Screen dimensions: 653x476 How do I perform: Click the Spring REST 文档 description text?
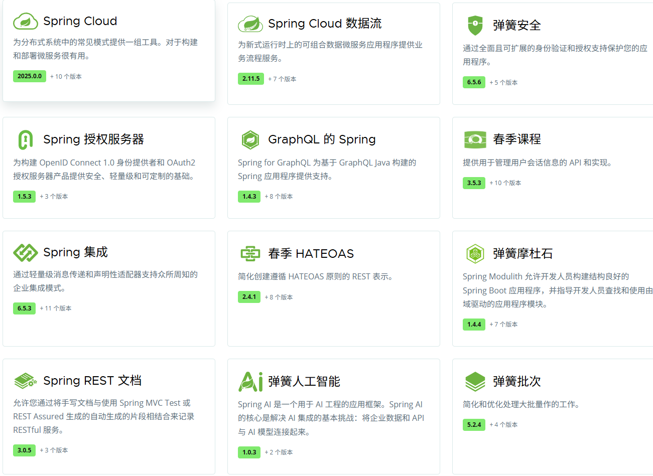(x=104, y=416)
